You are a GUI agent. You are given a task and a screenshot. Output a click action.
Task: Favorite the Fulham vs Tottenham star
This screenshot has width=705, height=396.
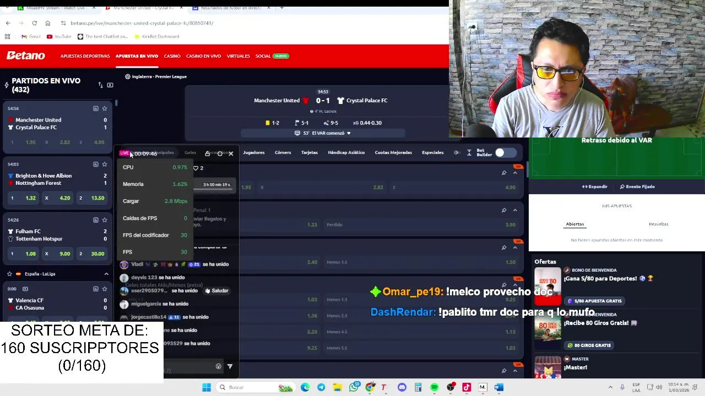point(105,219)
